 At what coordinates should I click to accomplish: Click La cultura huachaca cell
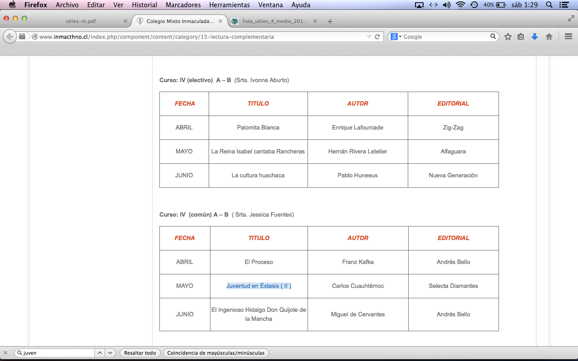coord(258,176)
